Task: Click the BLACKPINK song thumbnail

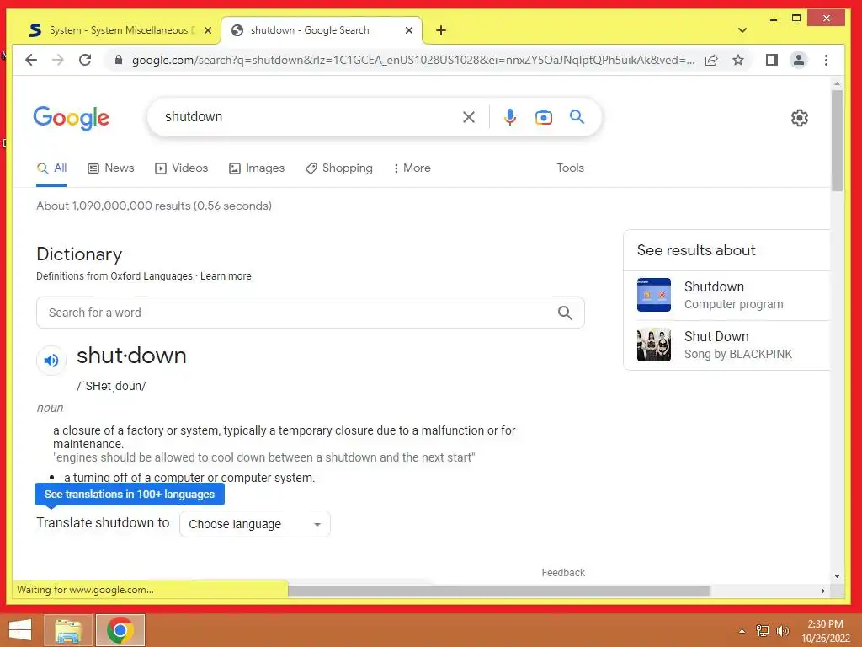Action: point(653,345)
